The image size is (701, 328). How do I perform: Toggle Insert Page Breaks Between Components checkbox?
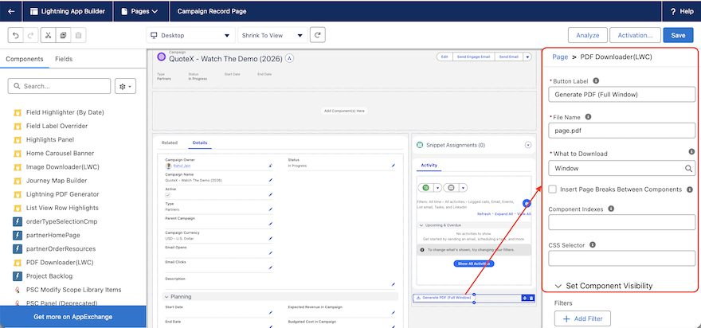(553, 189)
